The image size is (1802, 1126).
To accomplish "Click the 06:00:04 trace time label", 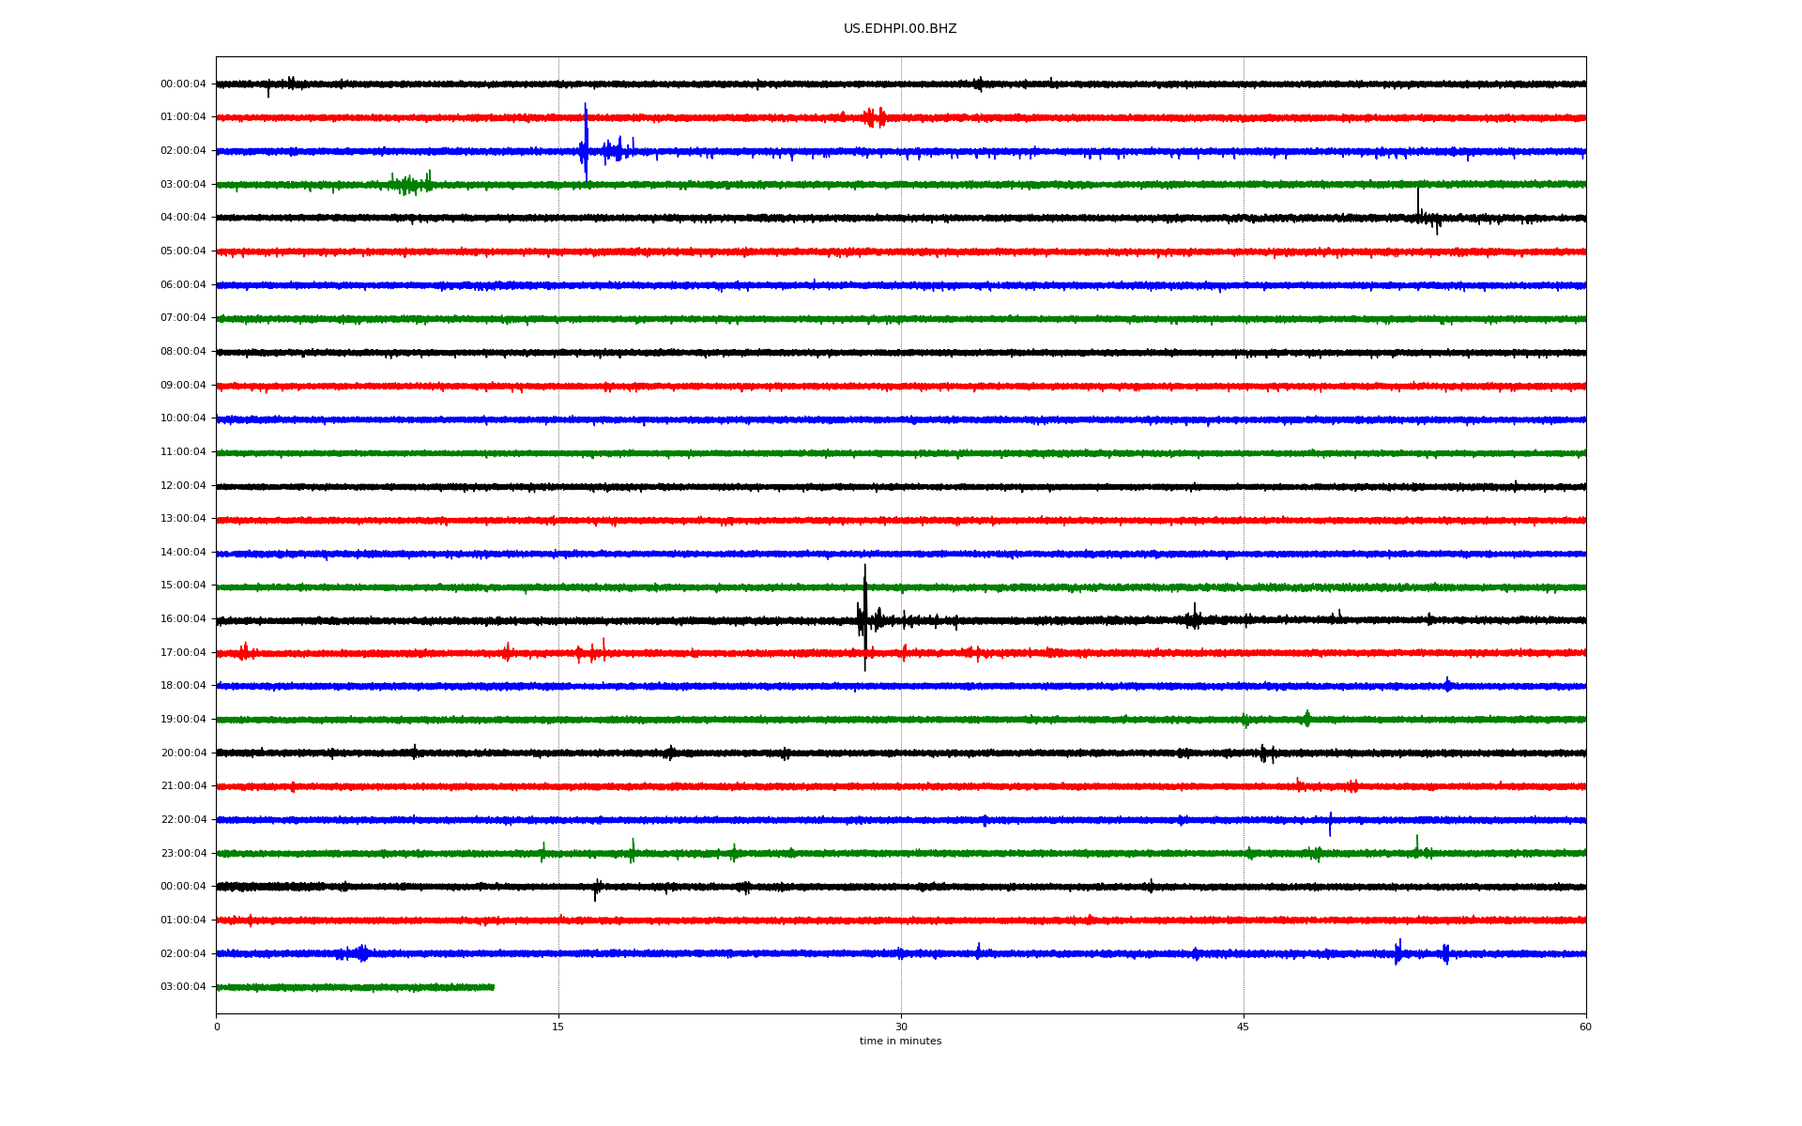I will 183,284.
